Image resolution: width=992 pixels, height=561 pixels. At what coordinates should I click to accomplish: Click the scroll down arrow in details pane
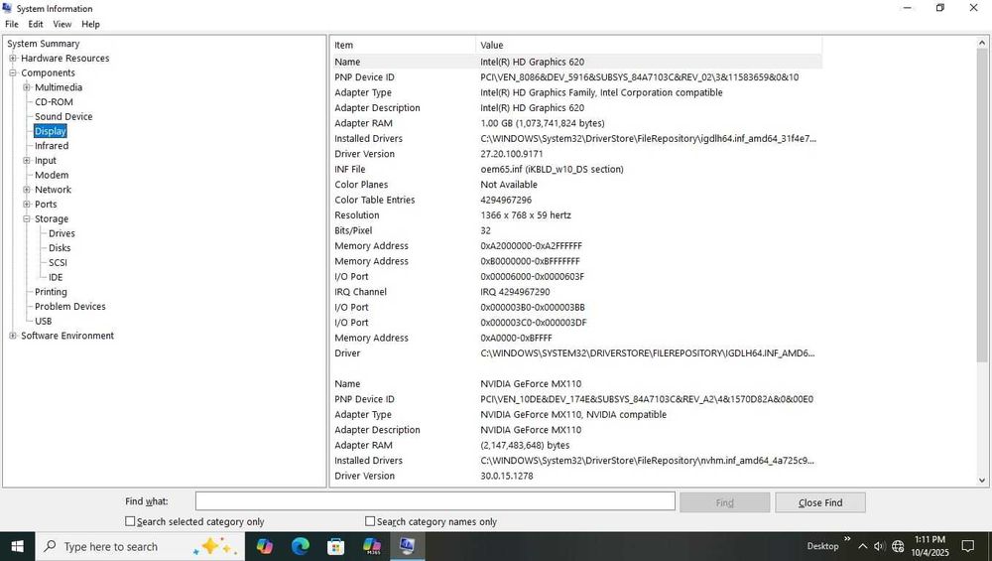[x=982, y=480]
